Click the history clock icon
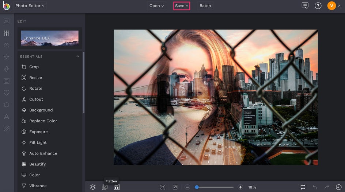 (339, 187)
